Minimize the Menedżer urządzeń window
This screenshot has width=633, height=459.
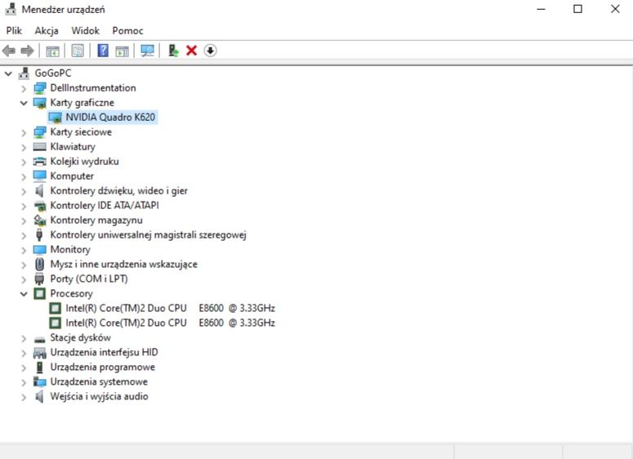tap(541, 9)
